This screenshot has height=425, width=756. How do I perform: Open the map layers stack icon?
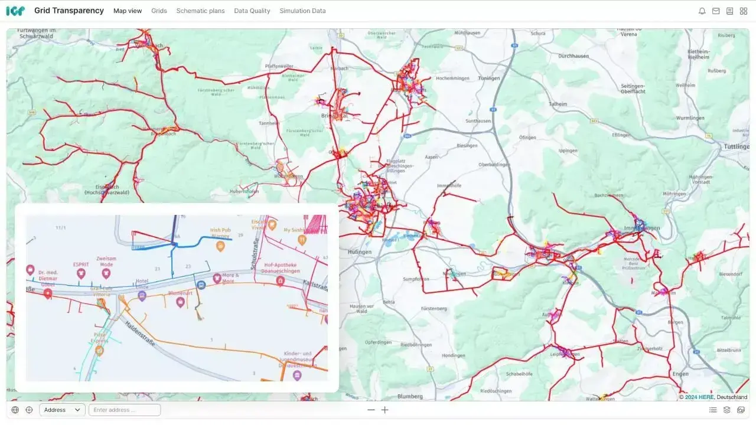pyautogui.click(x=727, y=410)
